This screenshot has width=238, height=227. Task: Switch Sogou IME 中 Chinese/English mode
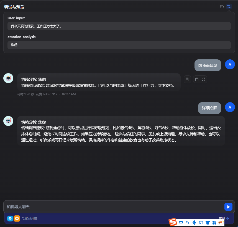(181, 223)
